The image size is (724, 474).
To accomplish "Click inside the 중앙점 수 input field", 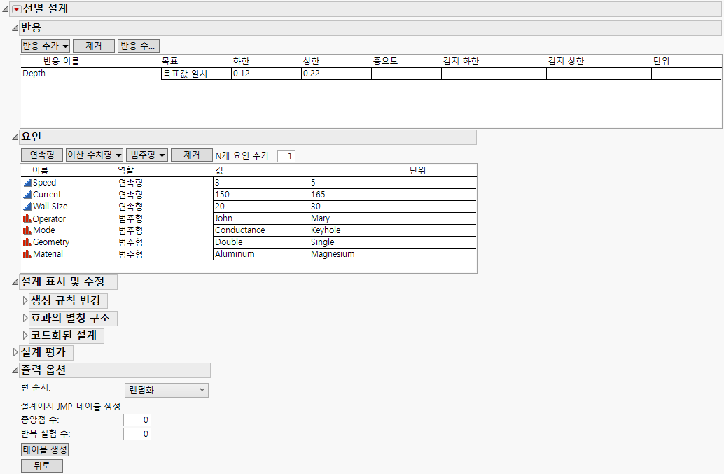I will 137,419.
